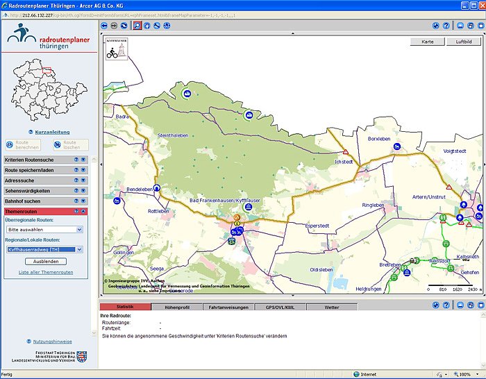Click the help icon beside Adresssuche

(76, 180)
